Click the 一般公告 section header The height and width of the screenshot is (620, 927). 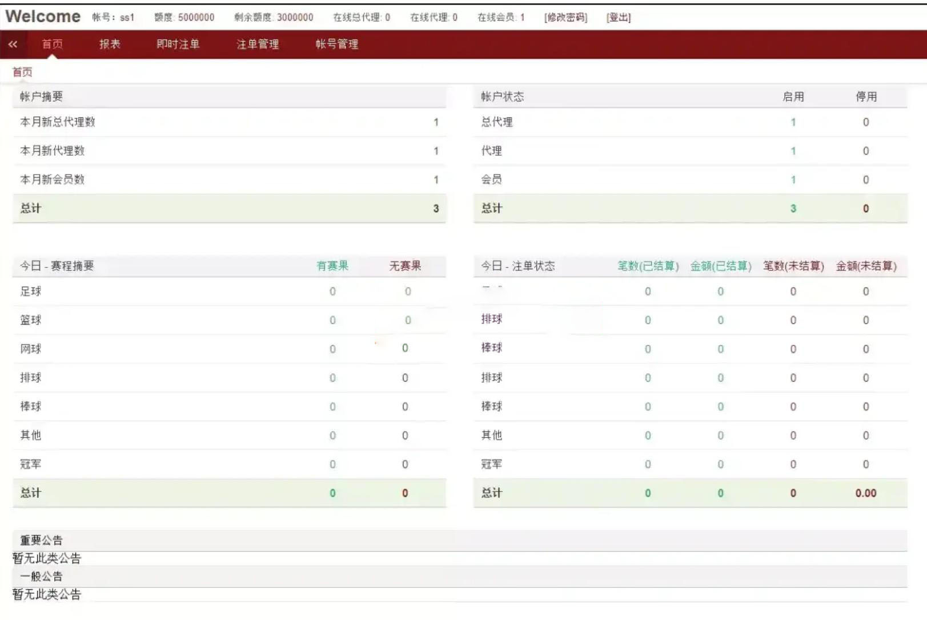click(x=41, y=576)
